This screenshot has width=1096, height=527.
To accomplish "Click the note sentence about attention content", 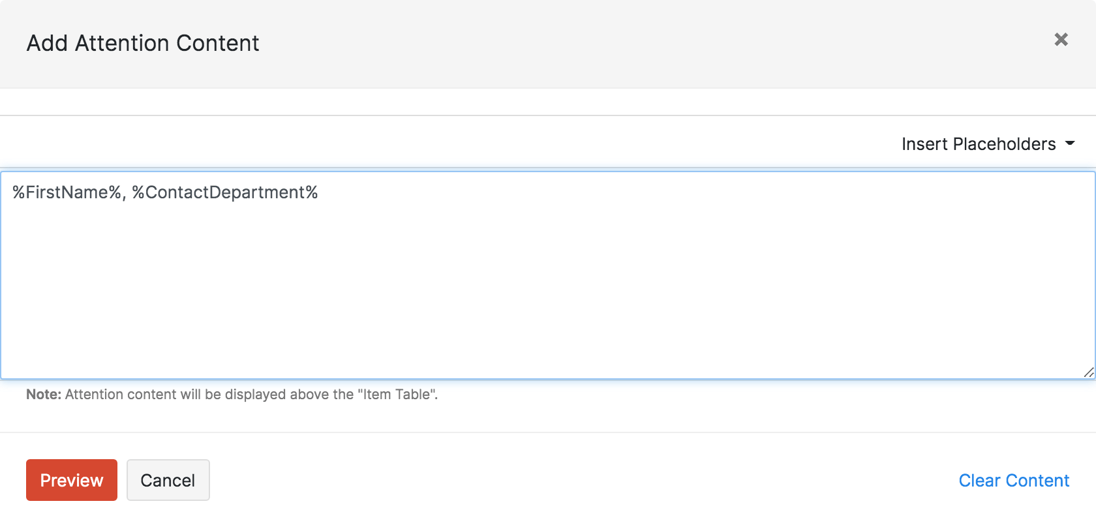I will [x=209, y=395].
